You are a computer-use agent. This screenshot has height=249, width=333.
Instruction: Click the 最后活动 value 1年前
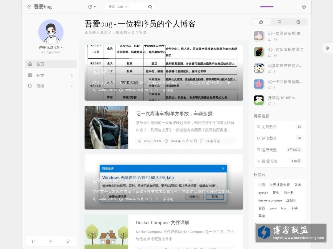click(x=296, y=161)
